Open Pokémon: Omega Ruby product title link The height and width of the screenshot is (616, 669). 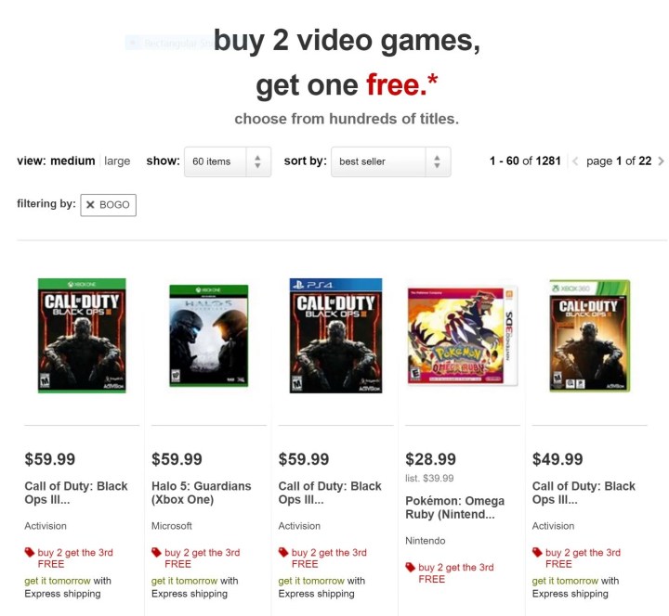454,507
